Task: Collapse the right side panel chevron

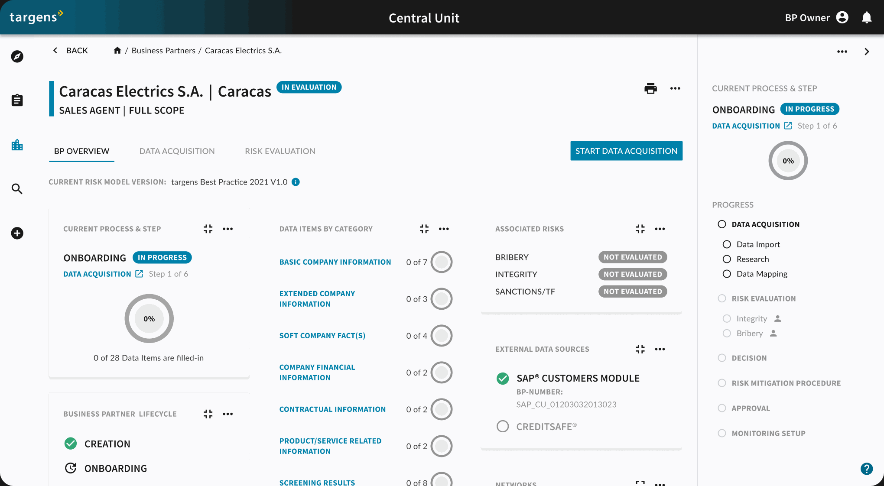Action: pos(867,52)
